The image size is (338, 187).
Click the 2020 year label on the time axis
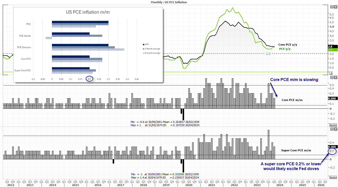(188, 185)
